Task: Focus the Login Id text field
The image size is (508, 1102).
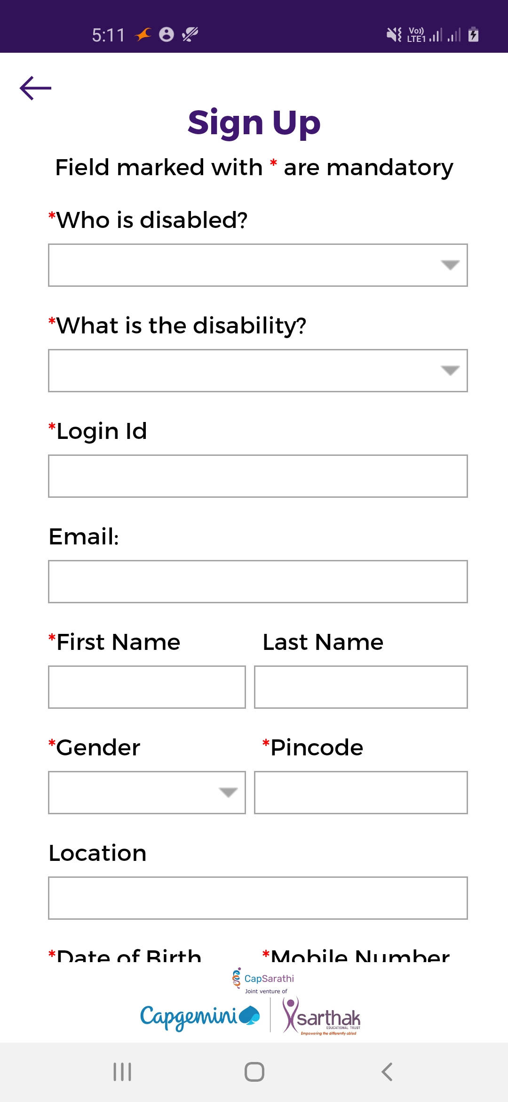Action: pos(258,476)
